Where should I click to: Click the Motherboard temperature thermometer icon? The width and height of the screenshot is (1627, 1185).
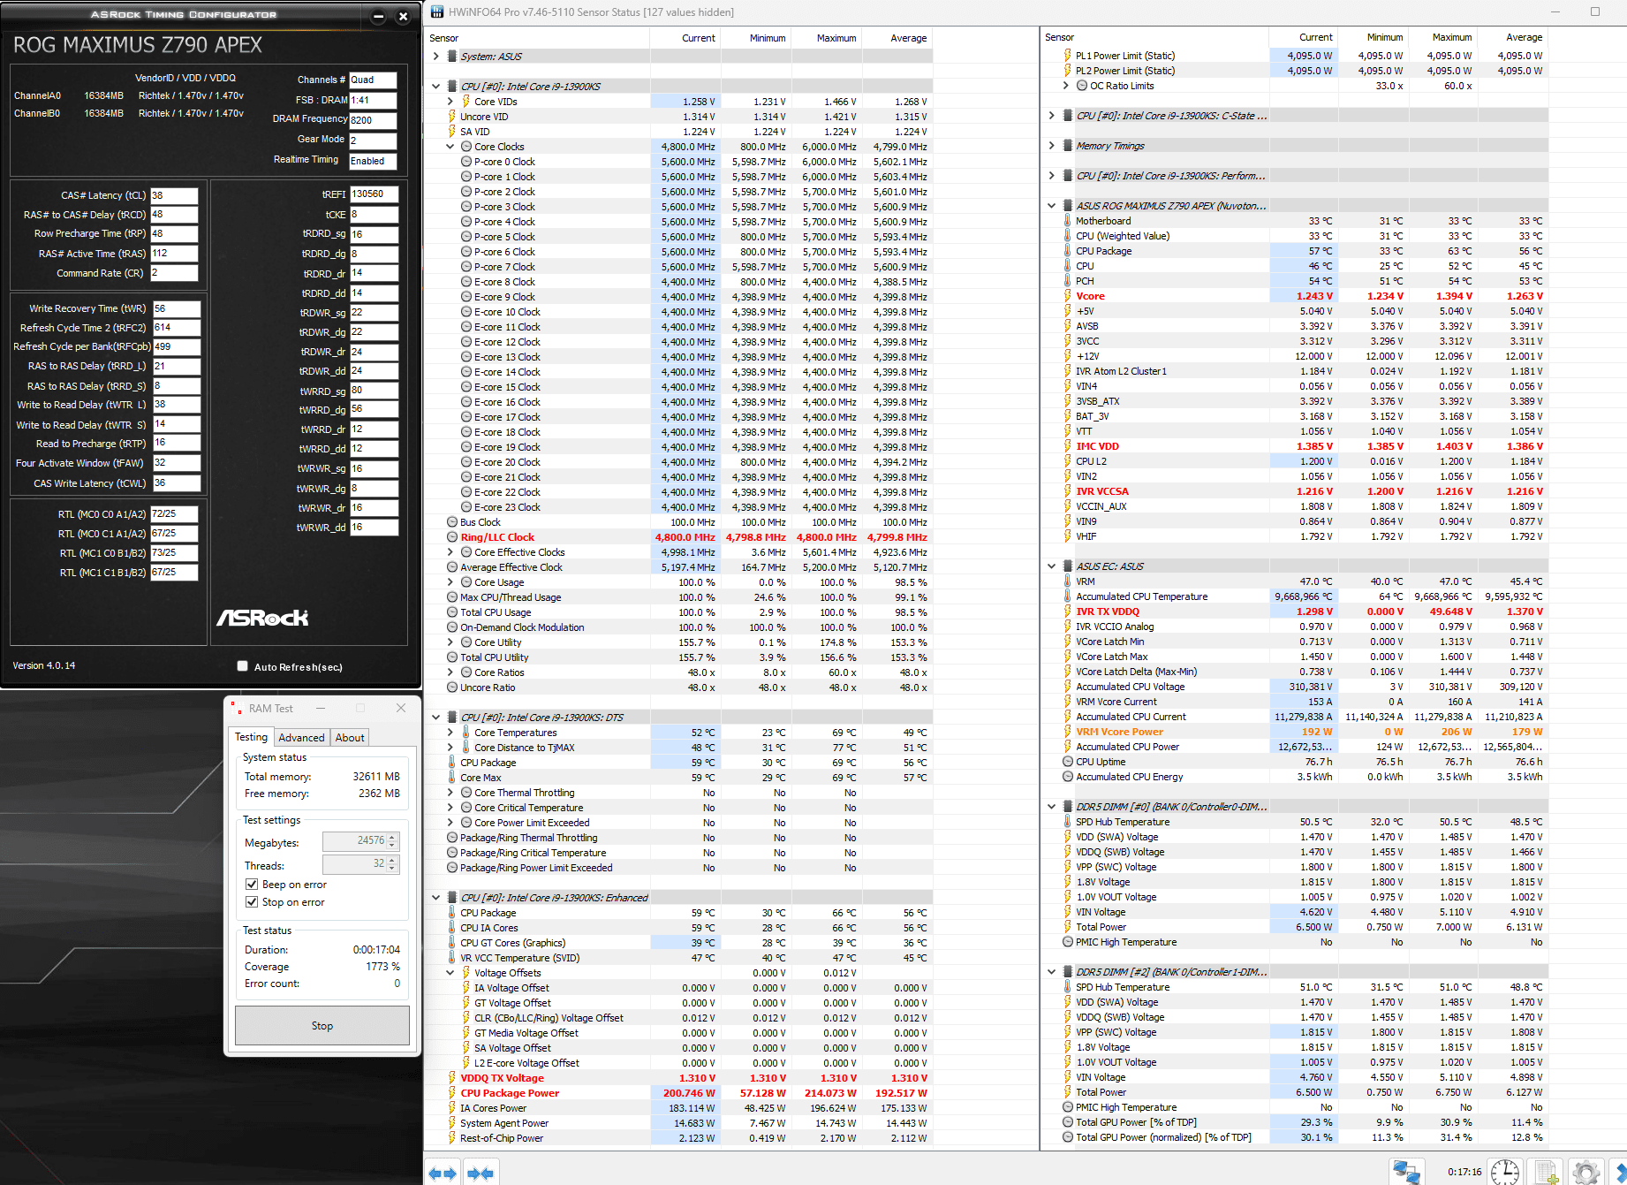(1068, 221)
